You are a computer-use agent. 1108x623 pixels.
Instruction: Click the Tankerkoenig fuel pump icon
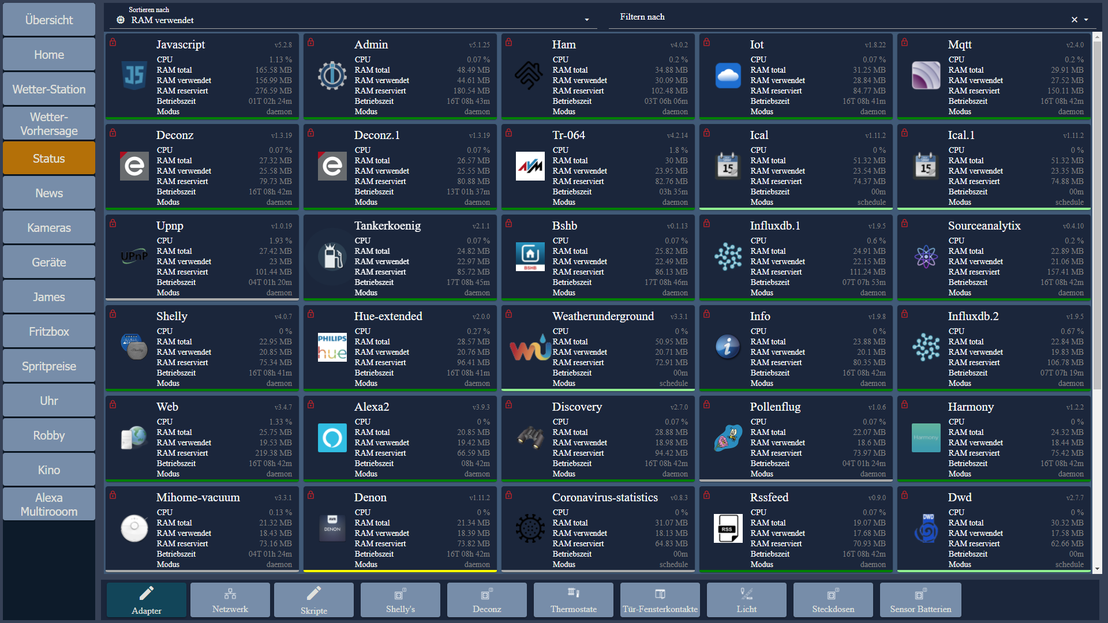pyautogui.click(x=332, y=257)
